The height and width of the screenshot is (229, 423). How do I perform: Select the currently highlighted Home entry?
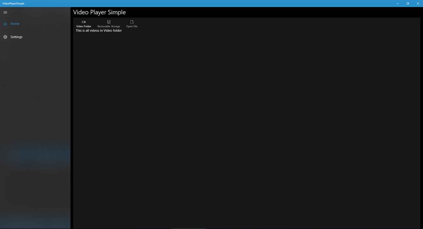(15, 24)
